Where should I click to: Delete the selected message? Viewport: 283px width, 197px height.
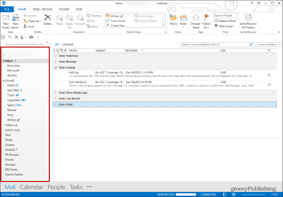(47, 20)
